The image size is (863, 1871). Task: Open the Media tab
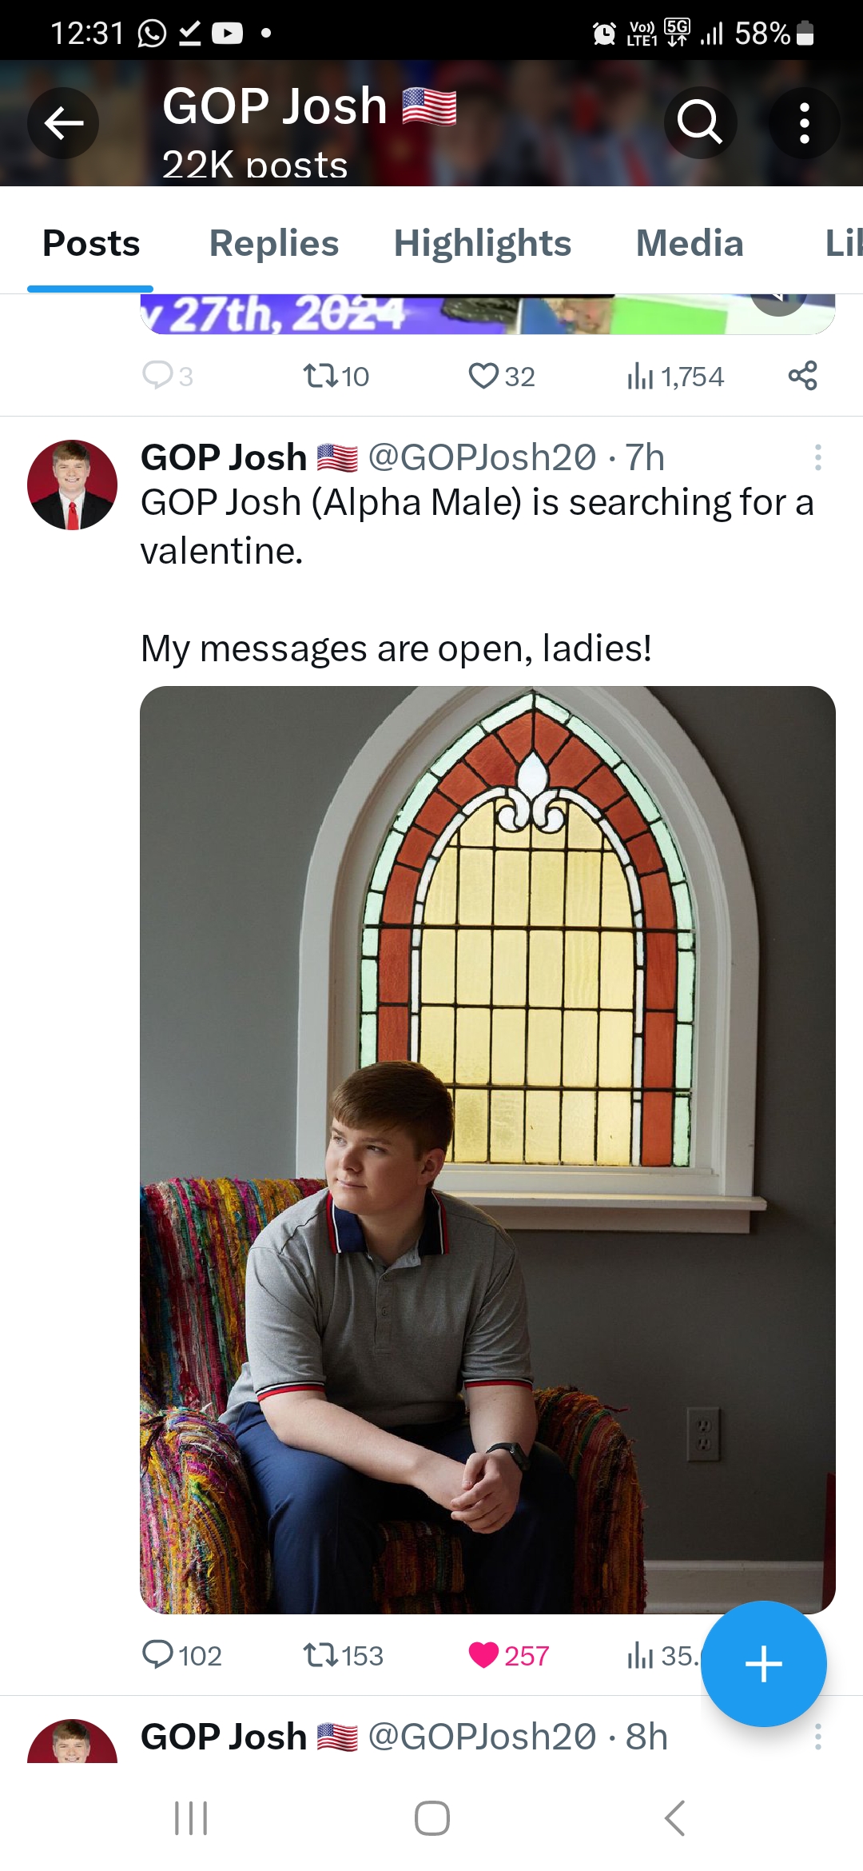[689, 243]
